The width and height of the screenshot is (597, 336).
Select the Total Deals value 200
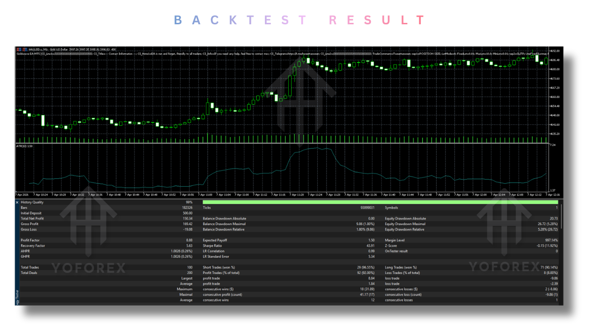point(190,273)
